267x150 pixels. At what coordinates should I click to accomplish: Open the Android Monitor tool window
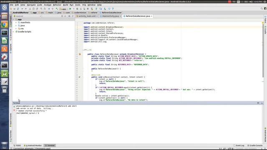[x=33, y=145]
